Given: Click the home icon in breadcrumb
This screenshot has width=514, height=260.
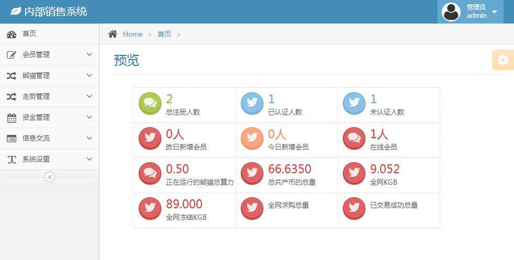Looking at the screenshot, I should 113,34.
